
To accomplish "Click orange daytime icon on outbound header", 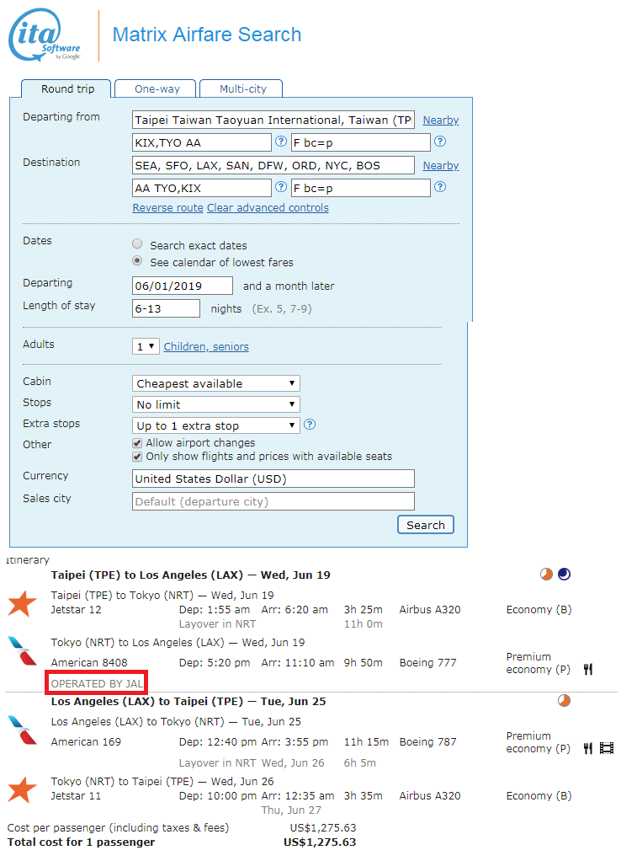I will click(x=546, y=575).
